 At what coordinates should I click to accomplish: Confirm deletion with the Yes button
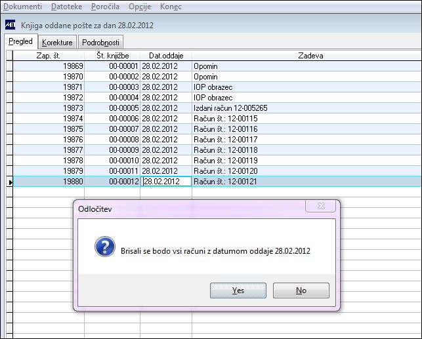pos(238,290)
